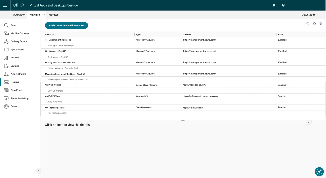Screen dimensions: 326x178
Task: Click the floating assistant button bottom right
Action: 319,172
